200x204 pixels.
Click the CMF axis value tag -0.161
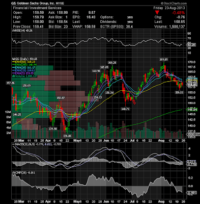pos(192,193)
